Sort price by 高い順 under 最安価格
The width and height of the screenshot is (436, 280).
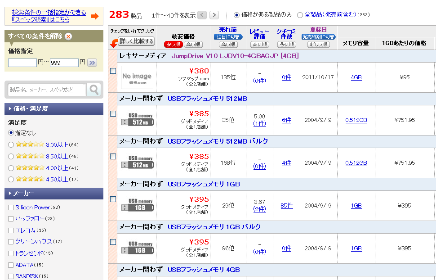click(x=193, y=45)
